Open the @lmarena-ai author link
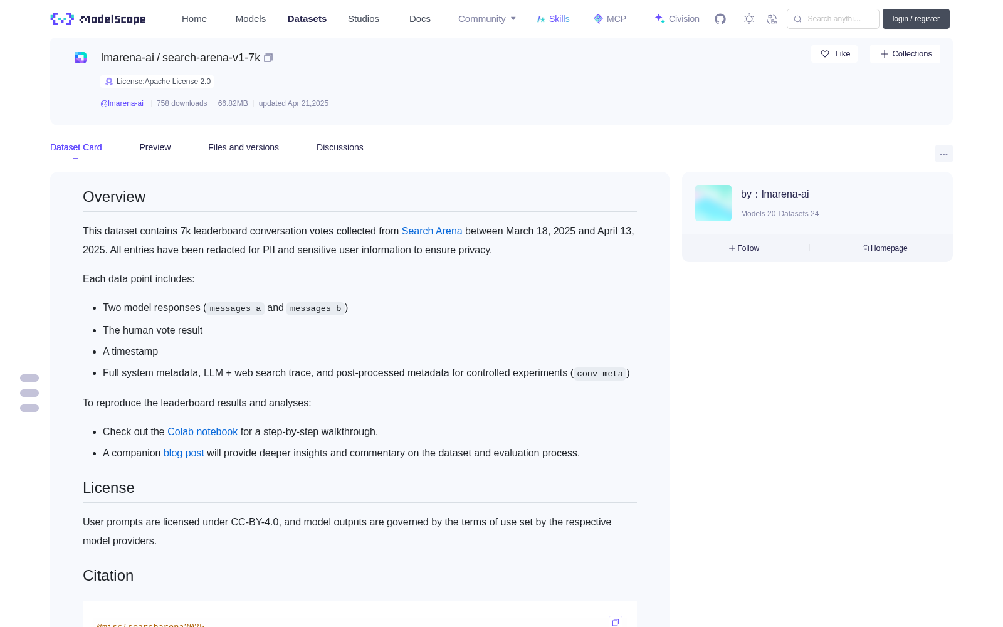The height and width of the screenshot is (627, 1003). pos(122,103)
